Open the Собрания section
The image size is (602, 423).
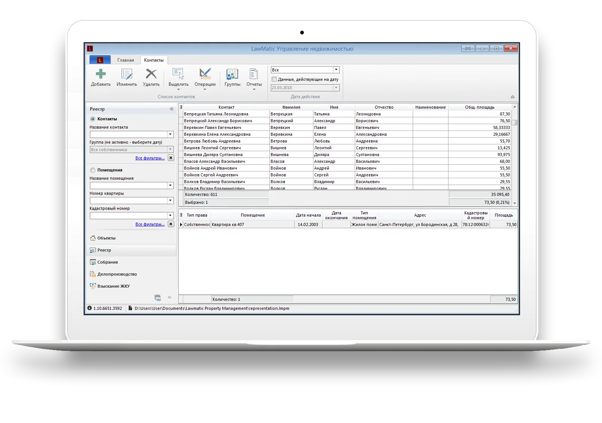(107, 262)
